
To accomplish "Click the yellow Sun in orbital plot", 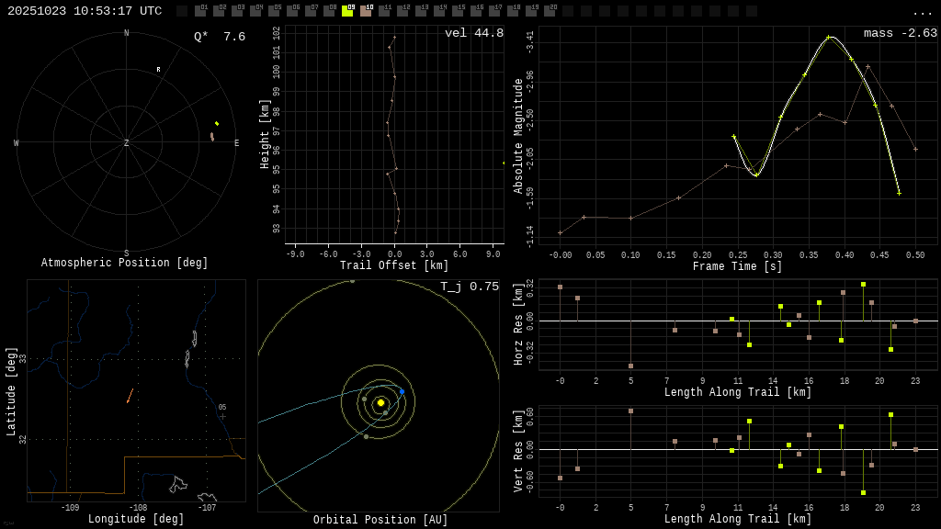I will (380, 402).
